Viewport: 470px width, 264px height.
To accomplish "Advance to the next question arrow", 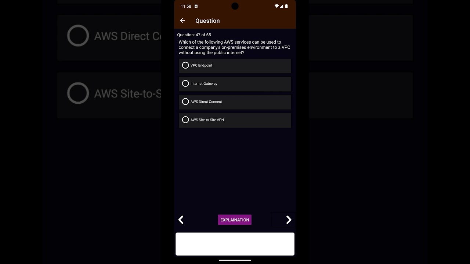I will click(289, 220).
